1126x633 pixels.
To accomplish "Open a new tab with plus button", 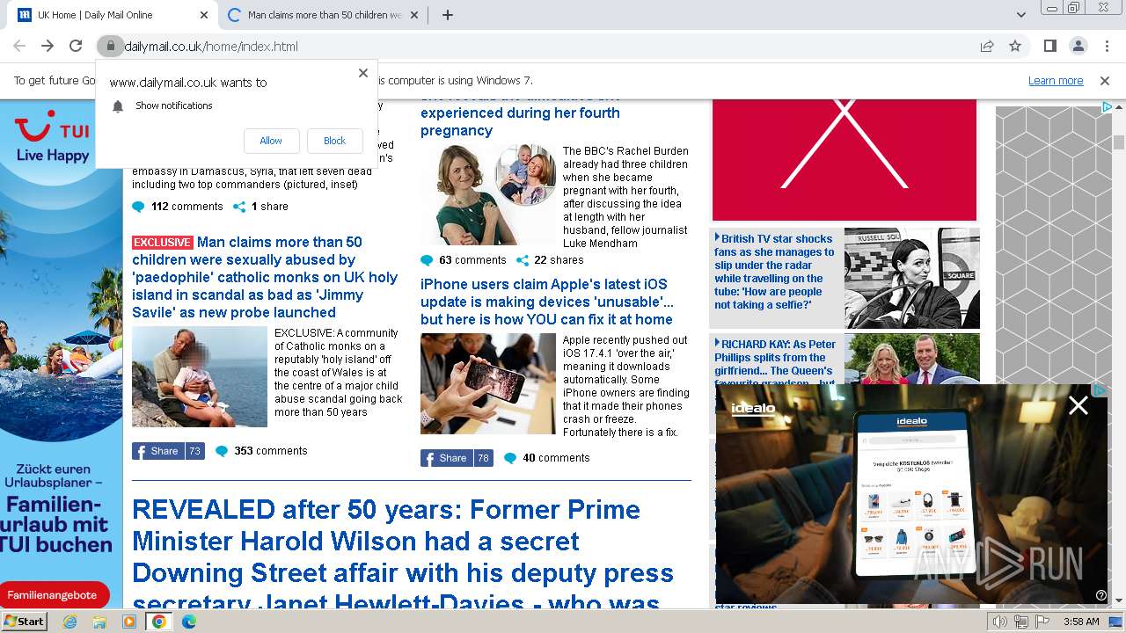I will pos(448,15).
